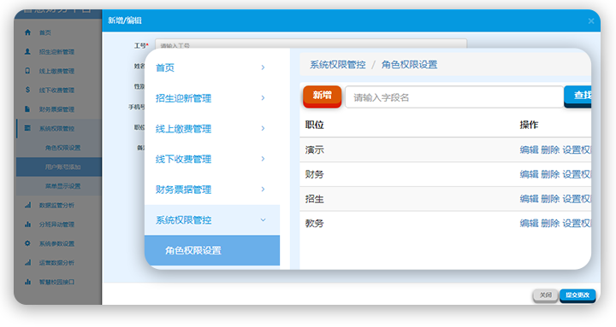Click 系统权限管控 in the breadcrumb
The image size is (616, 327).
point(337,65)
